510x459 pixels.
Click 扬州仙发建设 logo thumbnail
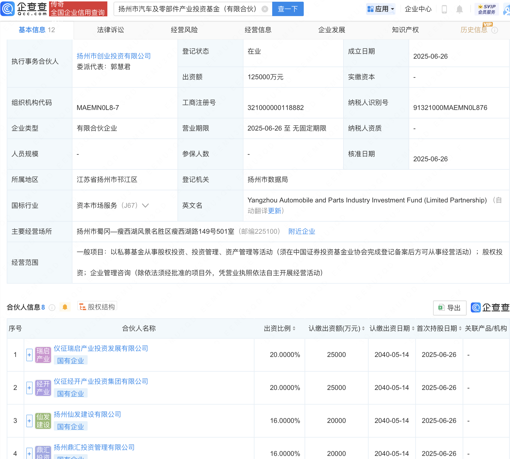(43, 421)
